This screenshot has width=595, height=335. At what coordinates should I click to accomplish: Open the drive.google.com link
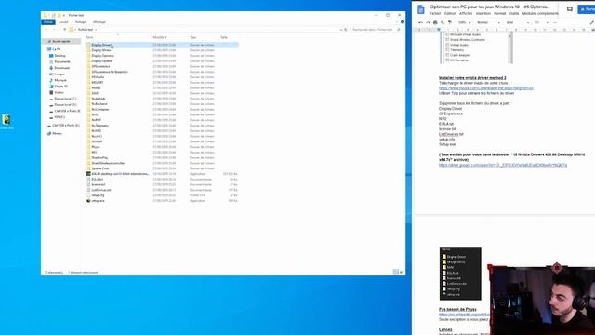tap(503, 166)
